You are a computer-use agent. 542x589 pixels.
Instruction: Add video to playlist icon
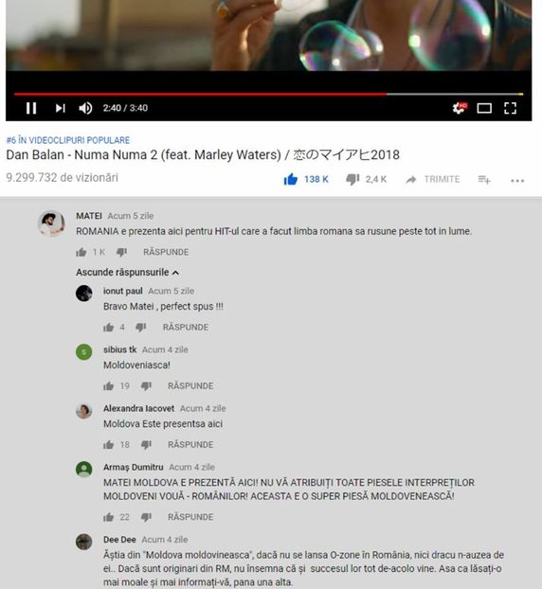click(x=484, y=180)
